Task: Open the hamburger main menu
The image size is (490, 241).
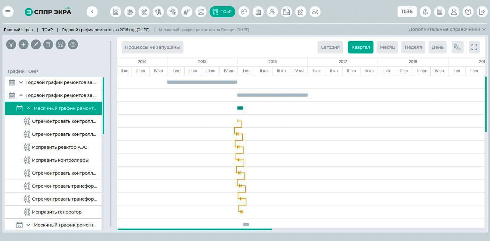Action: click(8, 12)
